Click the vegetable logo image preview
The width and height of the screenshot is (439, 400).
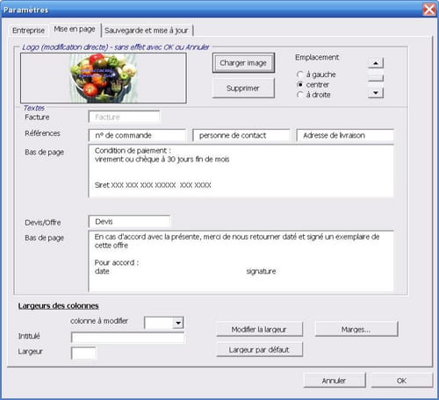(104, 78)
